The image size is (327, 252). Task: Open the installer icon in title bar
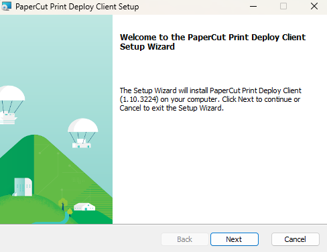point(6,6)
